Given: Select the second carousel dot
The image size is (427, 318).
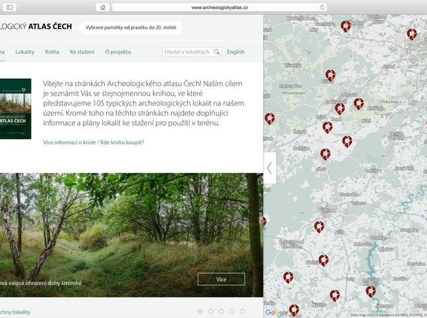Looking at the screenshot, I should (211, 311).
